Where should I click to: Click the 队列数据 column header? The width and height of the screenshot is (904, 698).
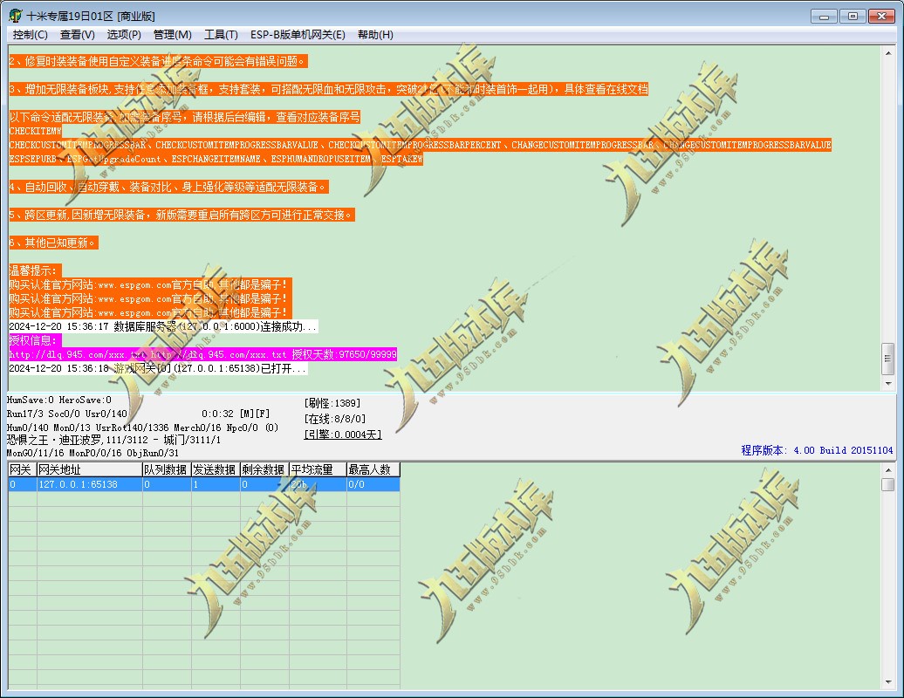click(167, 469)
